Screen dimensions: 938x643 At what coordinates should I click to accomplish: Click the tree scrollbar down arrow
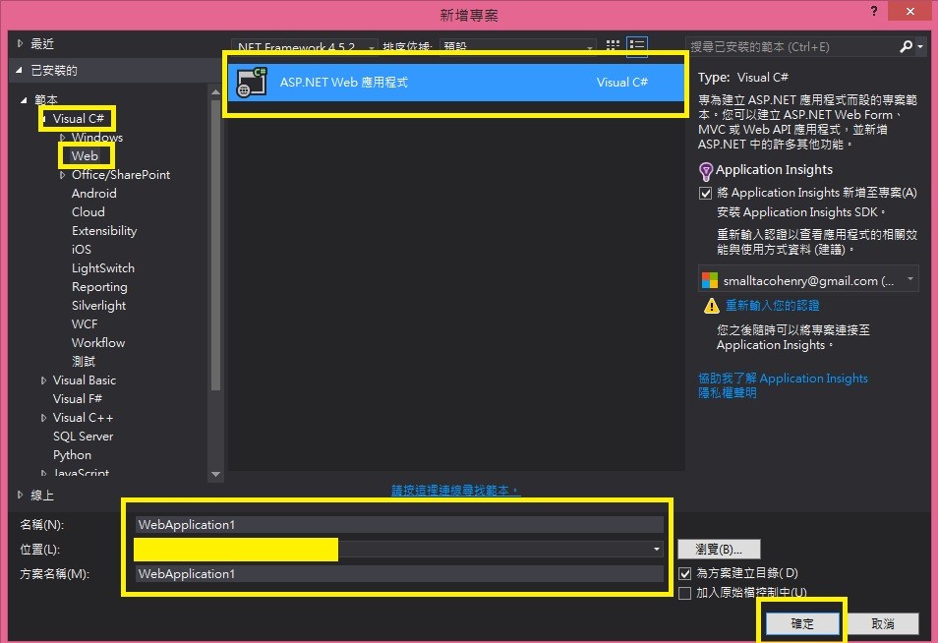click(x=215, y=474)
